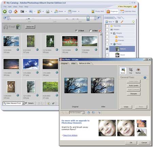Select the General fix tool in Fix Photo
The image size is (153, 147).
pos(123,70)
